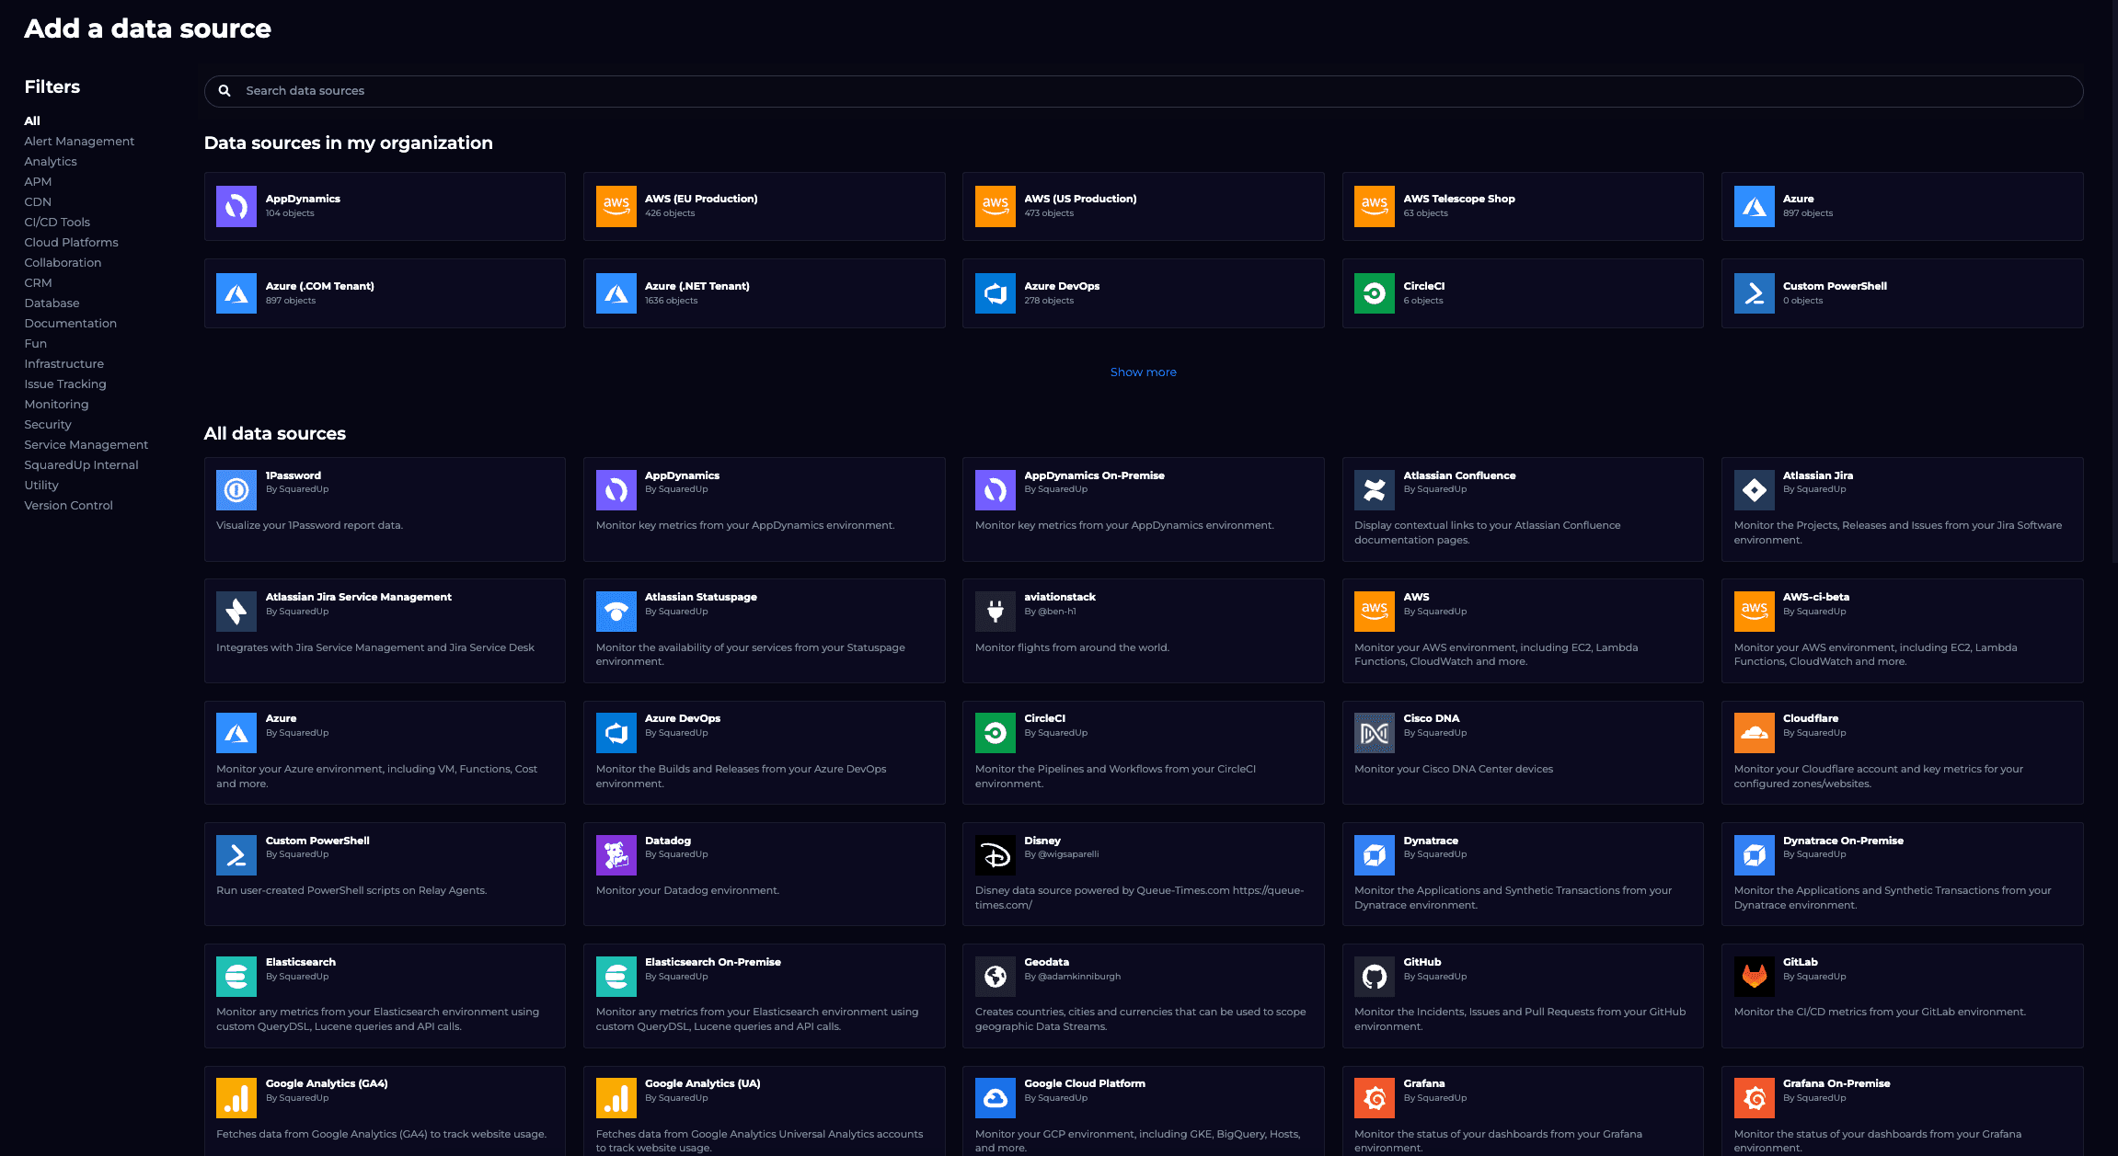Image resolution: width=2118 pixels, height=1156 pixels.
Task: Click the Atlassian Confluence icon
Action: pyautogui.click(x=1375, y=490)
